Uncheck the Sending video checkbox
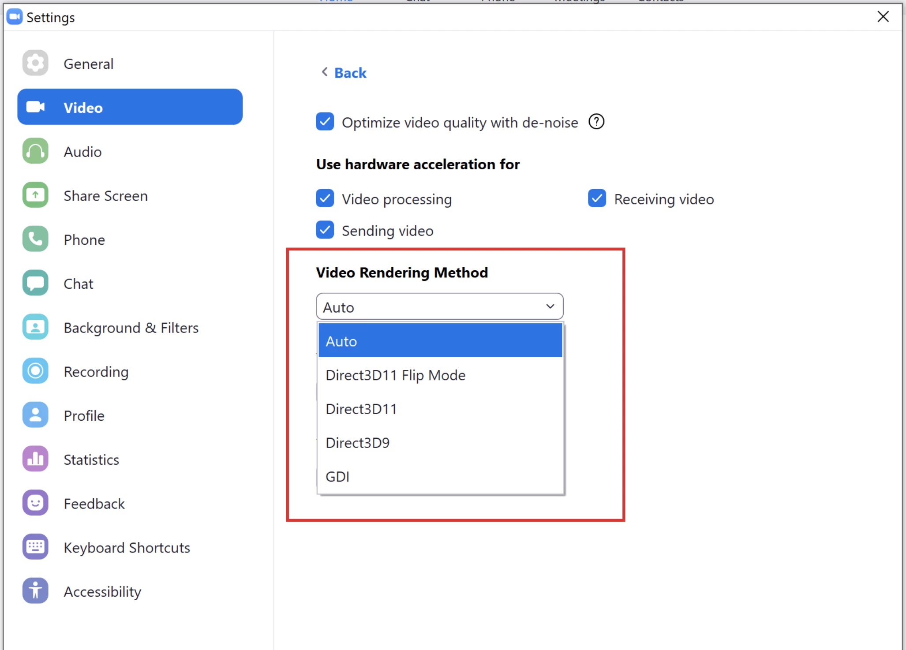 pyautogui.click(x=325, y=230)
